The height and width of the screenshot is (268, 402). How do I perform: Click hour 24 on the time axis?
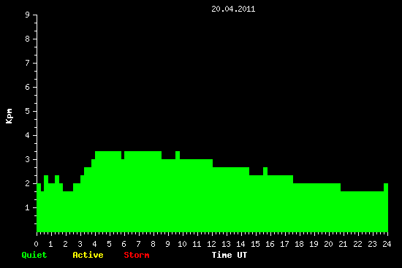tap(387, 244)
